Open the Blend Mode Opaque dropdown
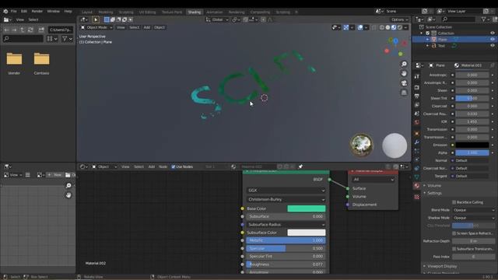Screen dimensions: 498x280 click(474, 210)
